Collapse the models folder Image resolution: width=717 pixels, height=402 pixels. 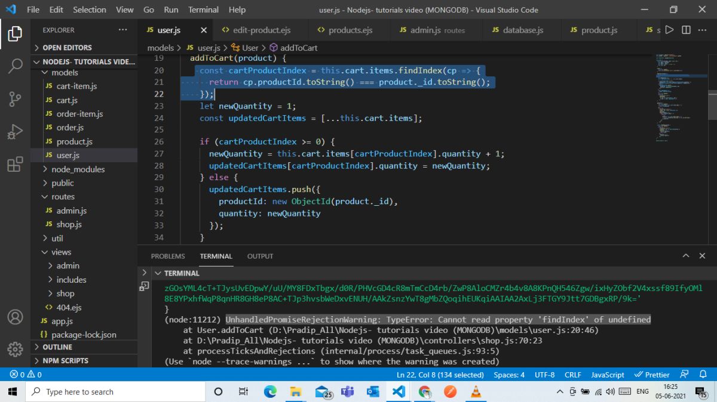pos(84,72)
